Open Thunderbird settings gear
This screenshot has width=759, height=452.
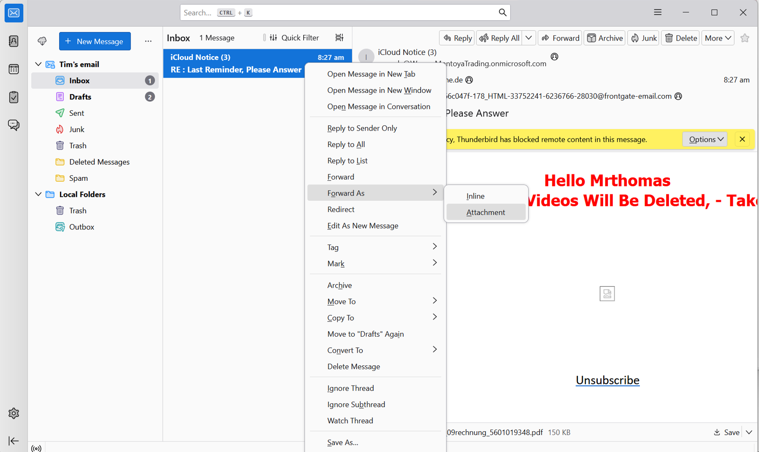[x=14, y=413]
